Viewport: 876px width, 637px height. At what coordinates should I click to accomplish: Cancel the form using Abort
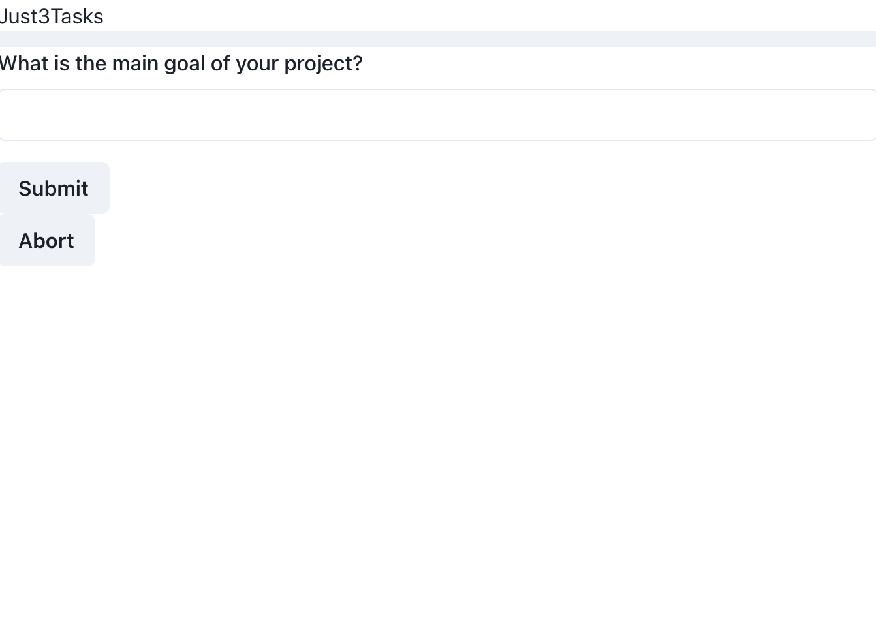(x=47, y=240)
